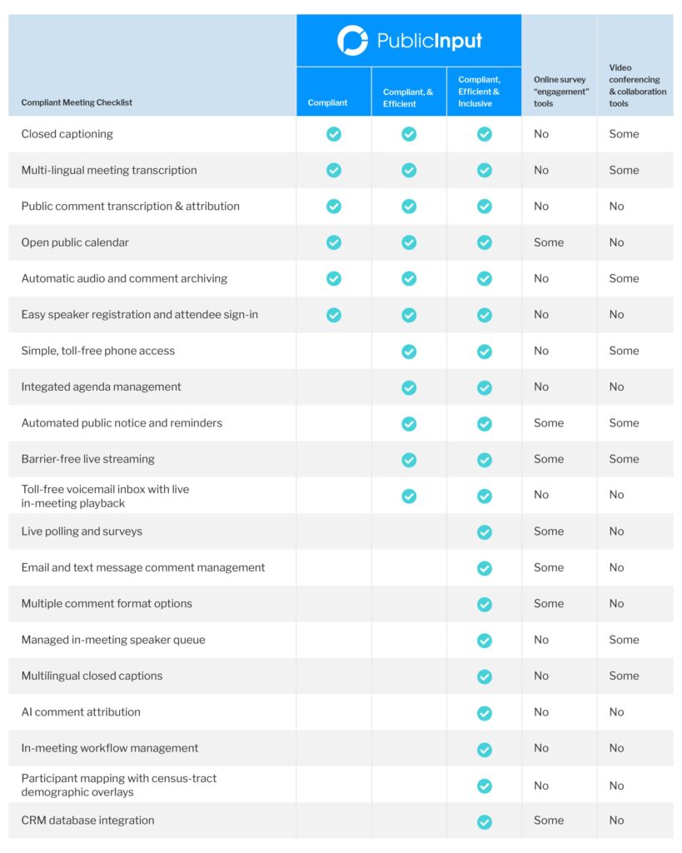
Task: Click the In-meeting workflow management row label
Action: tap(110, 748)
